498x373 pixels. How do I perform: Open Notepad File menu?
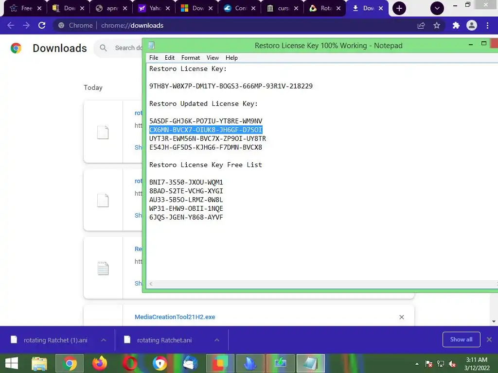click(154, 58)
